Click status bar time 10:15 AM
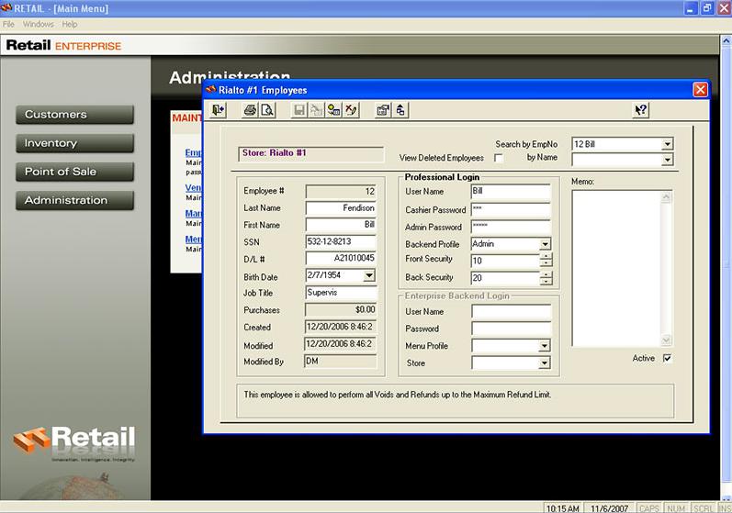This screenshot has height=513, width=732. 562,508
